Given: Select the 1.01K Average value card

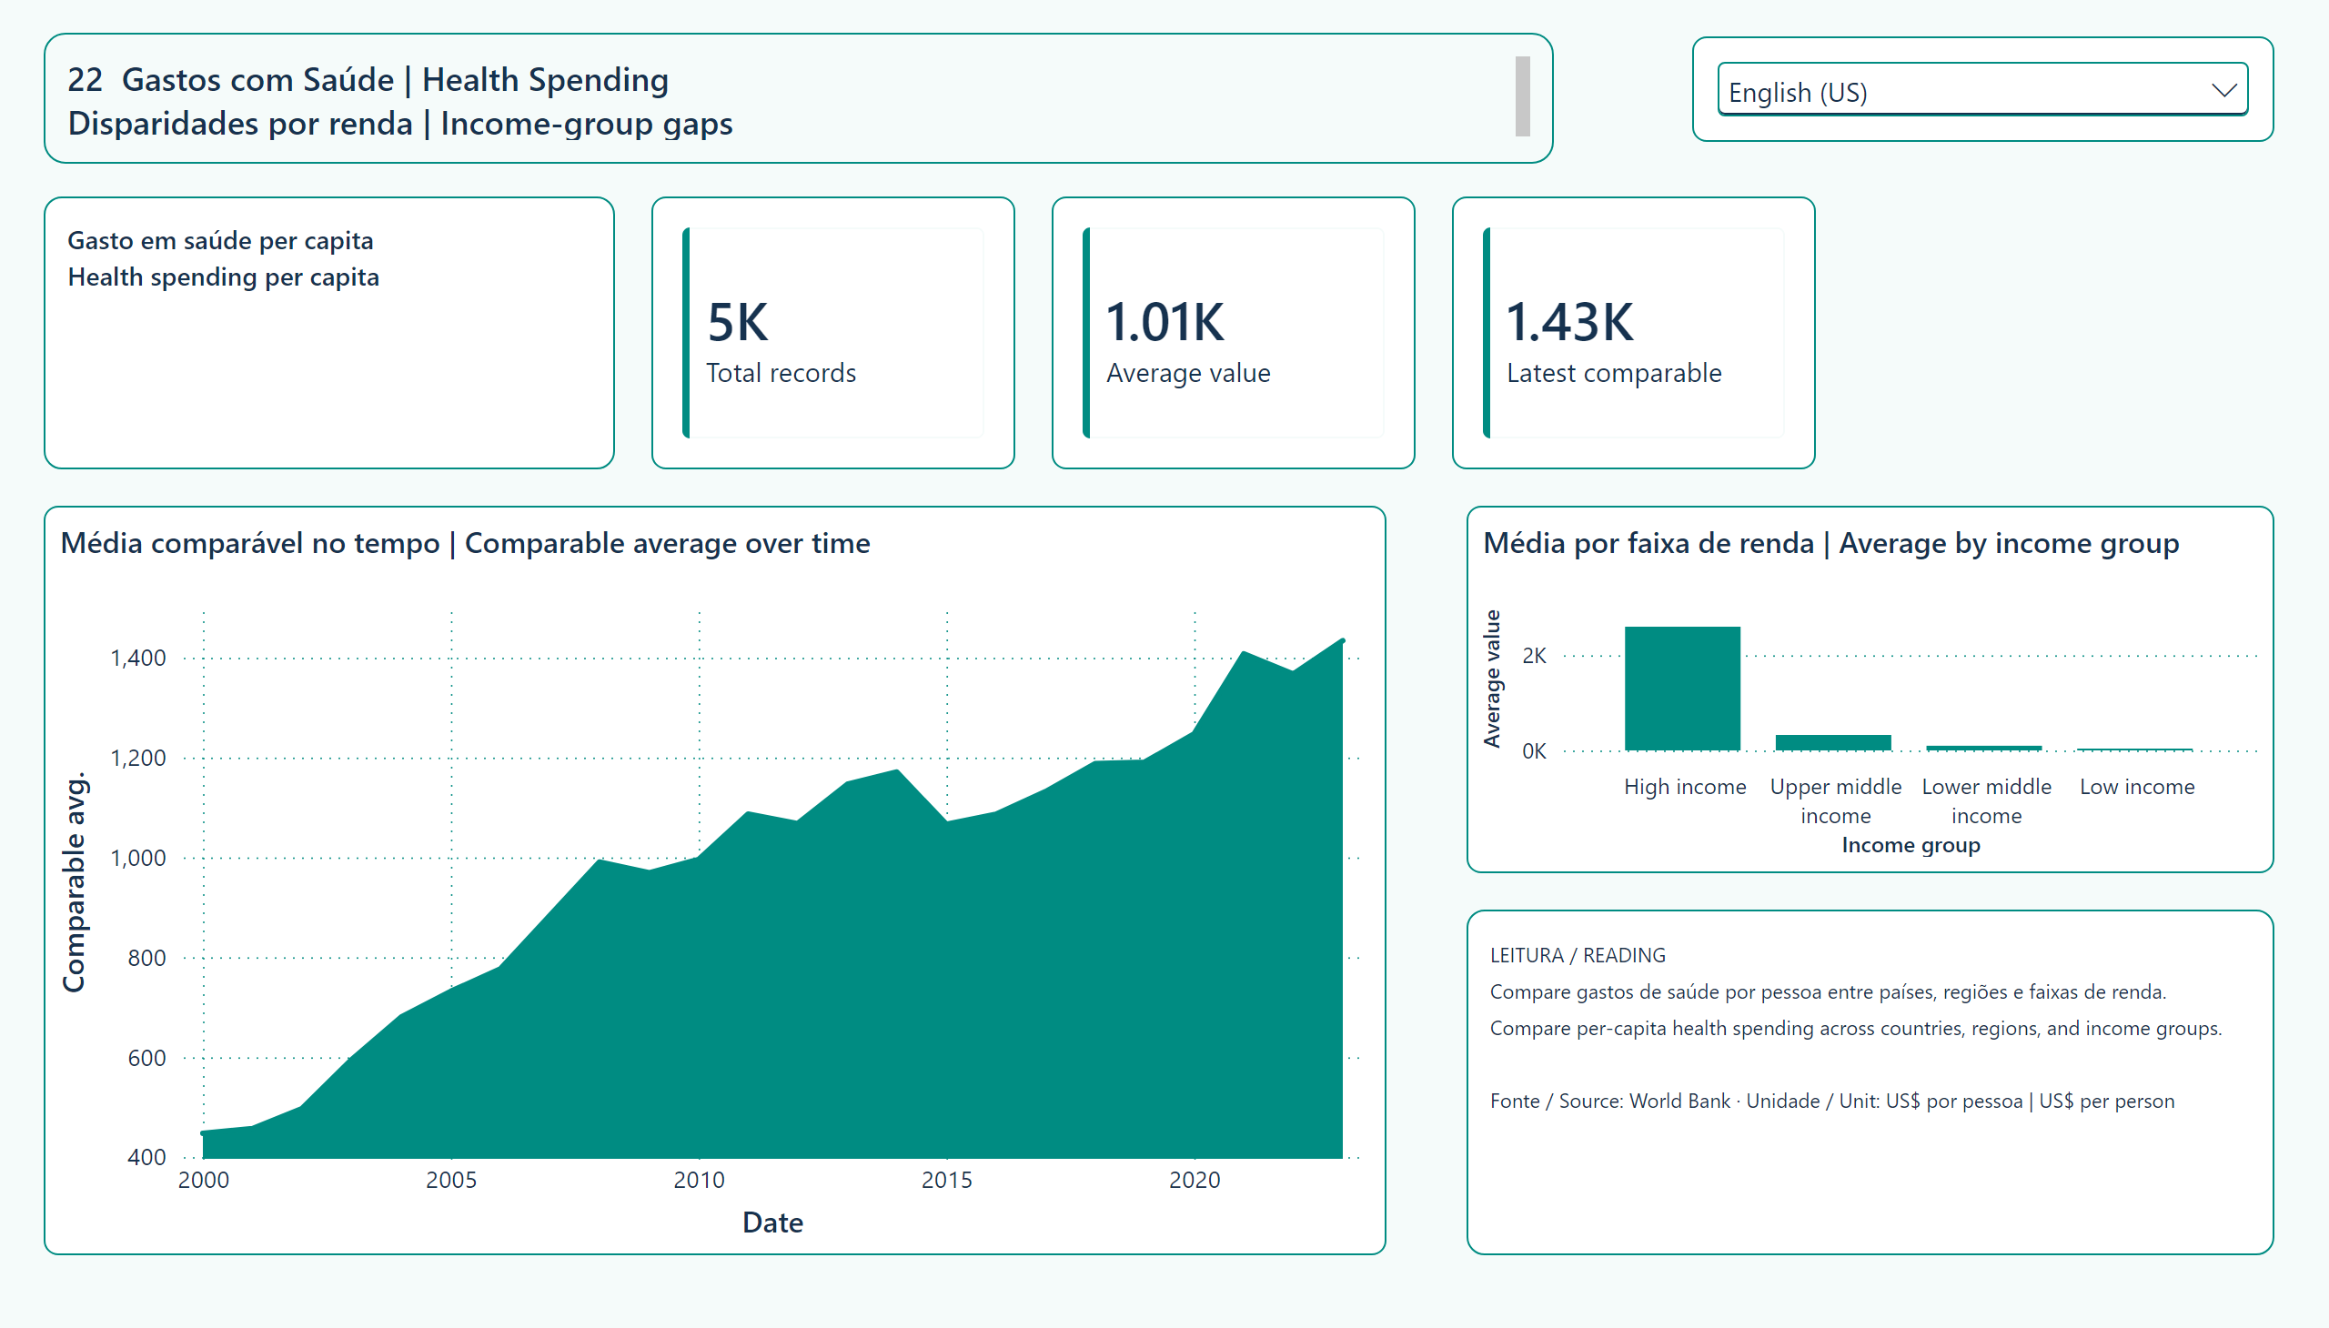Looking at the screenshot, I should click(1234, 333).
